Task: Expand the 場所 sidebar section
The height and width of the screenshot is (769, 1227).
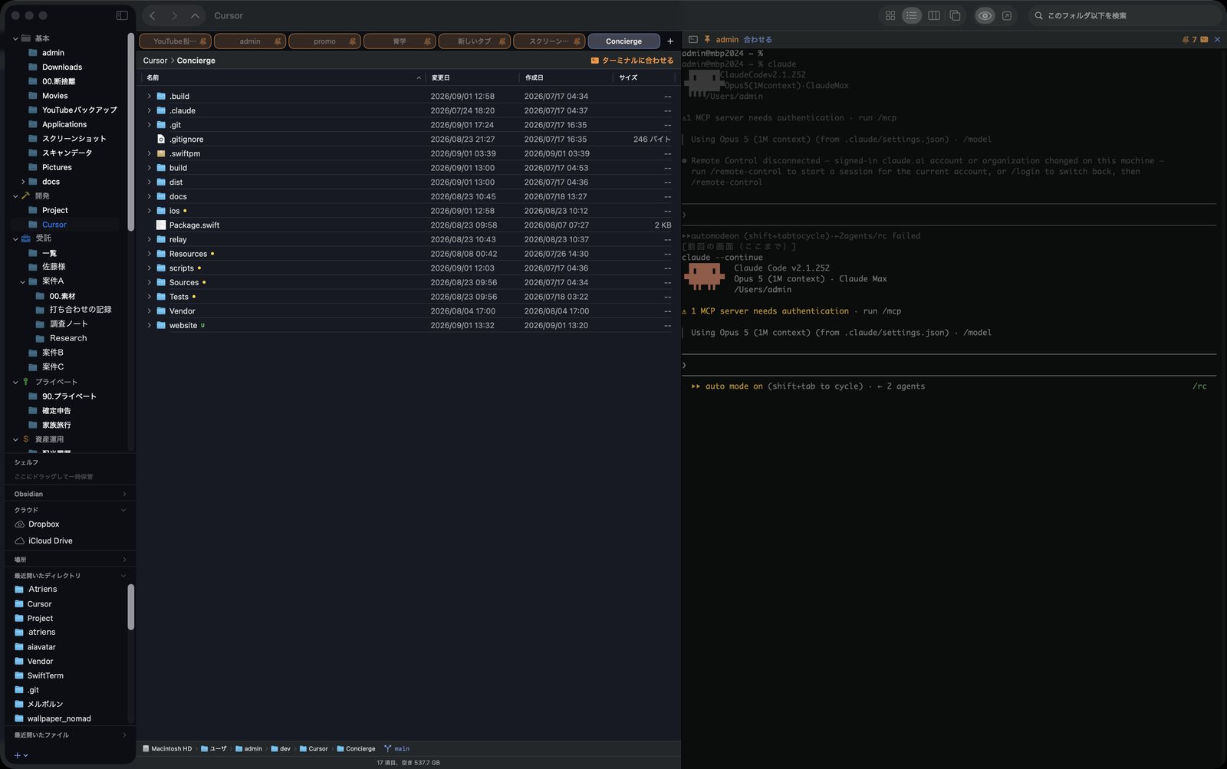Action: [124, 560]
